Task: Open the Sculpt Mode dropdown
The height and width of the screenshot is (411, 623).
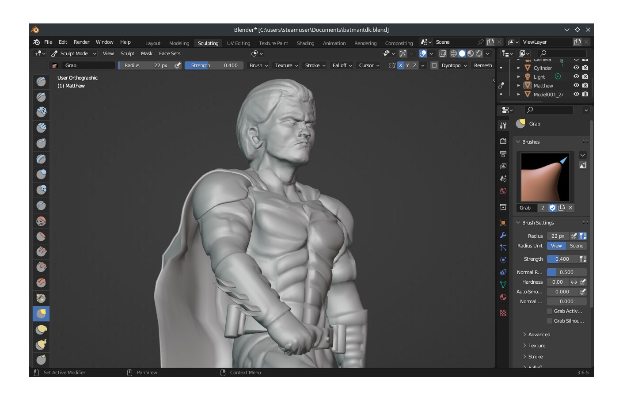Action: coord(74,53)
